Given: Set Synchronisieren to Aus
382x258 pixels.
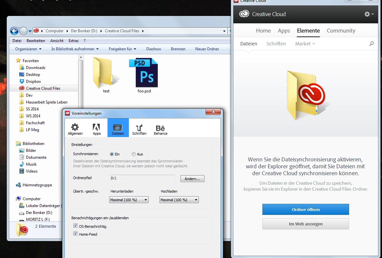Looking at the screenshot, I should click(x=134, y=154).
